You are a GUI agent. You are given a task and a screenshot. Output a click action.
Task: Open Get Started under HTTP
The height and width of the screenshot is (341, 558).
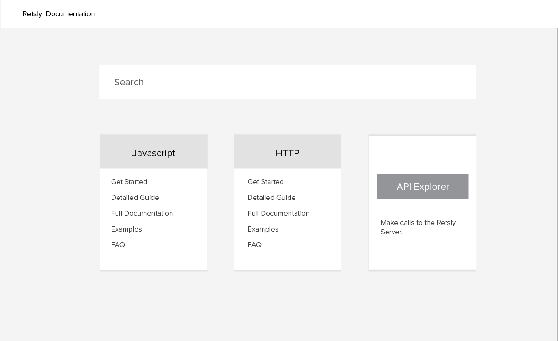[266, 182]
